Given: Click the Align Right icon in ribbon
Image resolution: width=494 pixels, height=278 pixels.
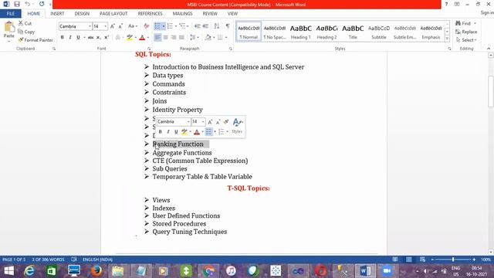Looking at the screenshot, I should [174, 38].
